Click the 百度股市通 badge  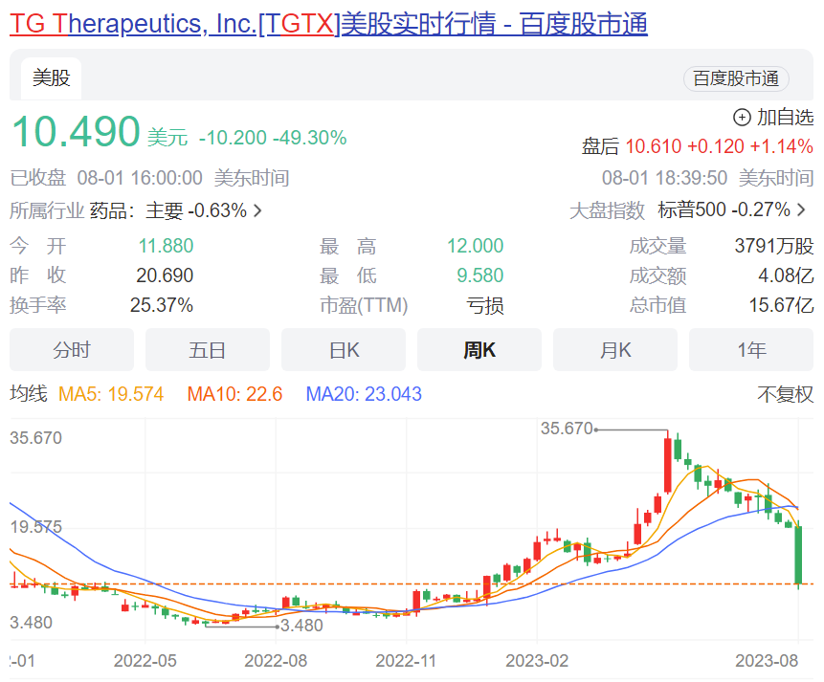pos(736,79)
